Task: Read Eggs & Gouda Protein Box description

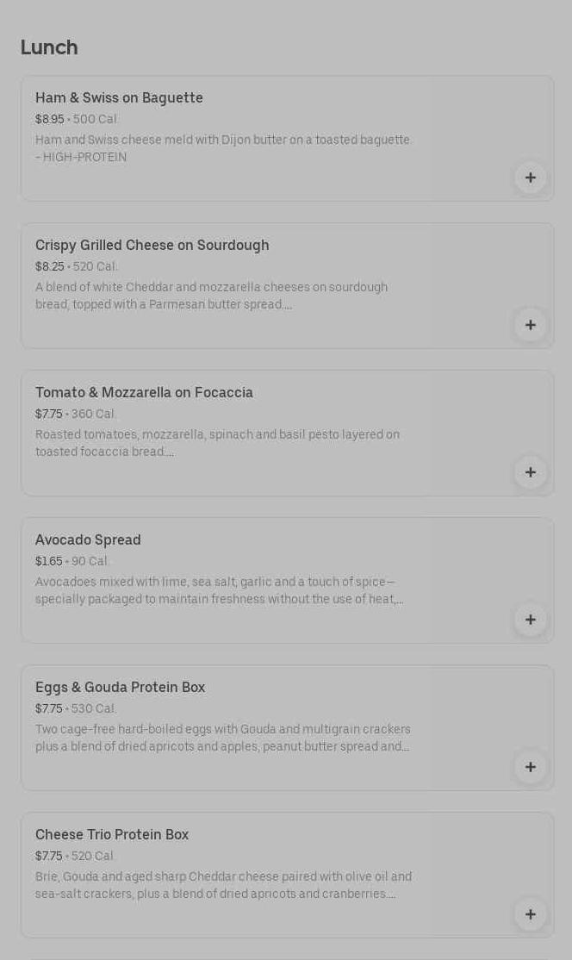Action: tap(222, 739)
